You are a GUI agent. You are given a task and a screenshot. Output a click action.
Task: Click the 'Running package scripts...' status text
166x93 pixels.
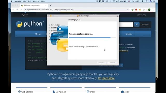click(81, 34)
